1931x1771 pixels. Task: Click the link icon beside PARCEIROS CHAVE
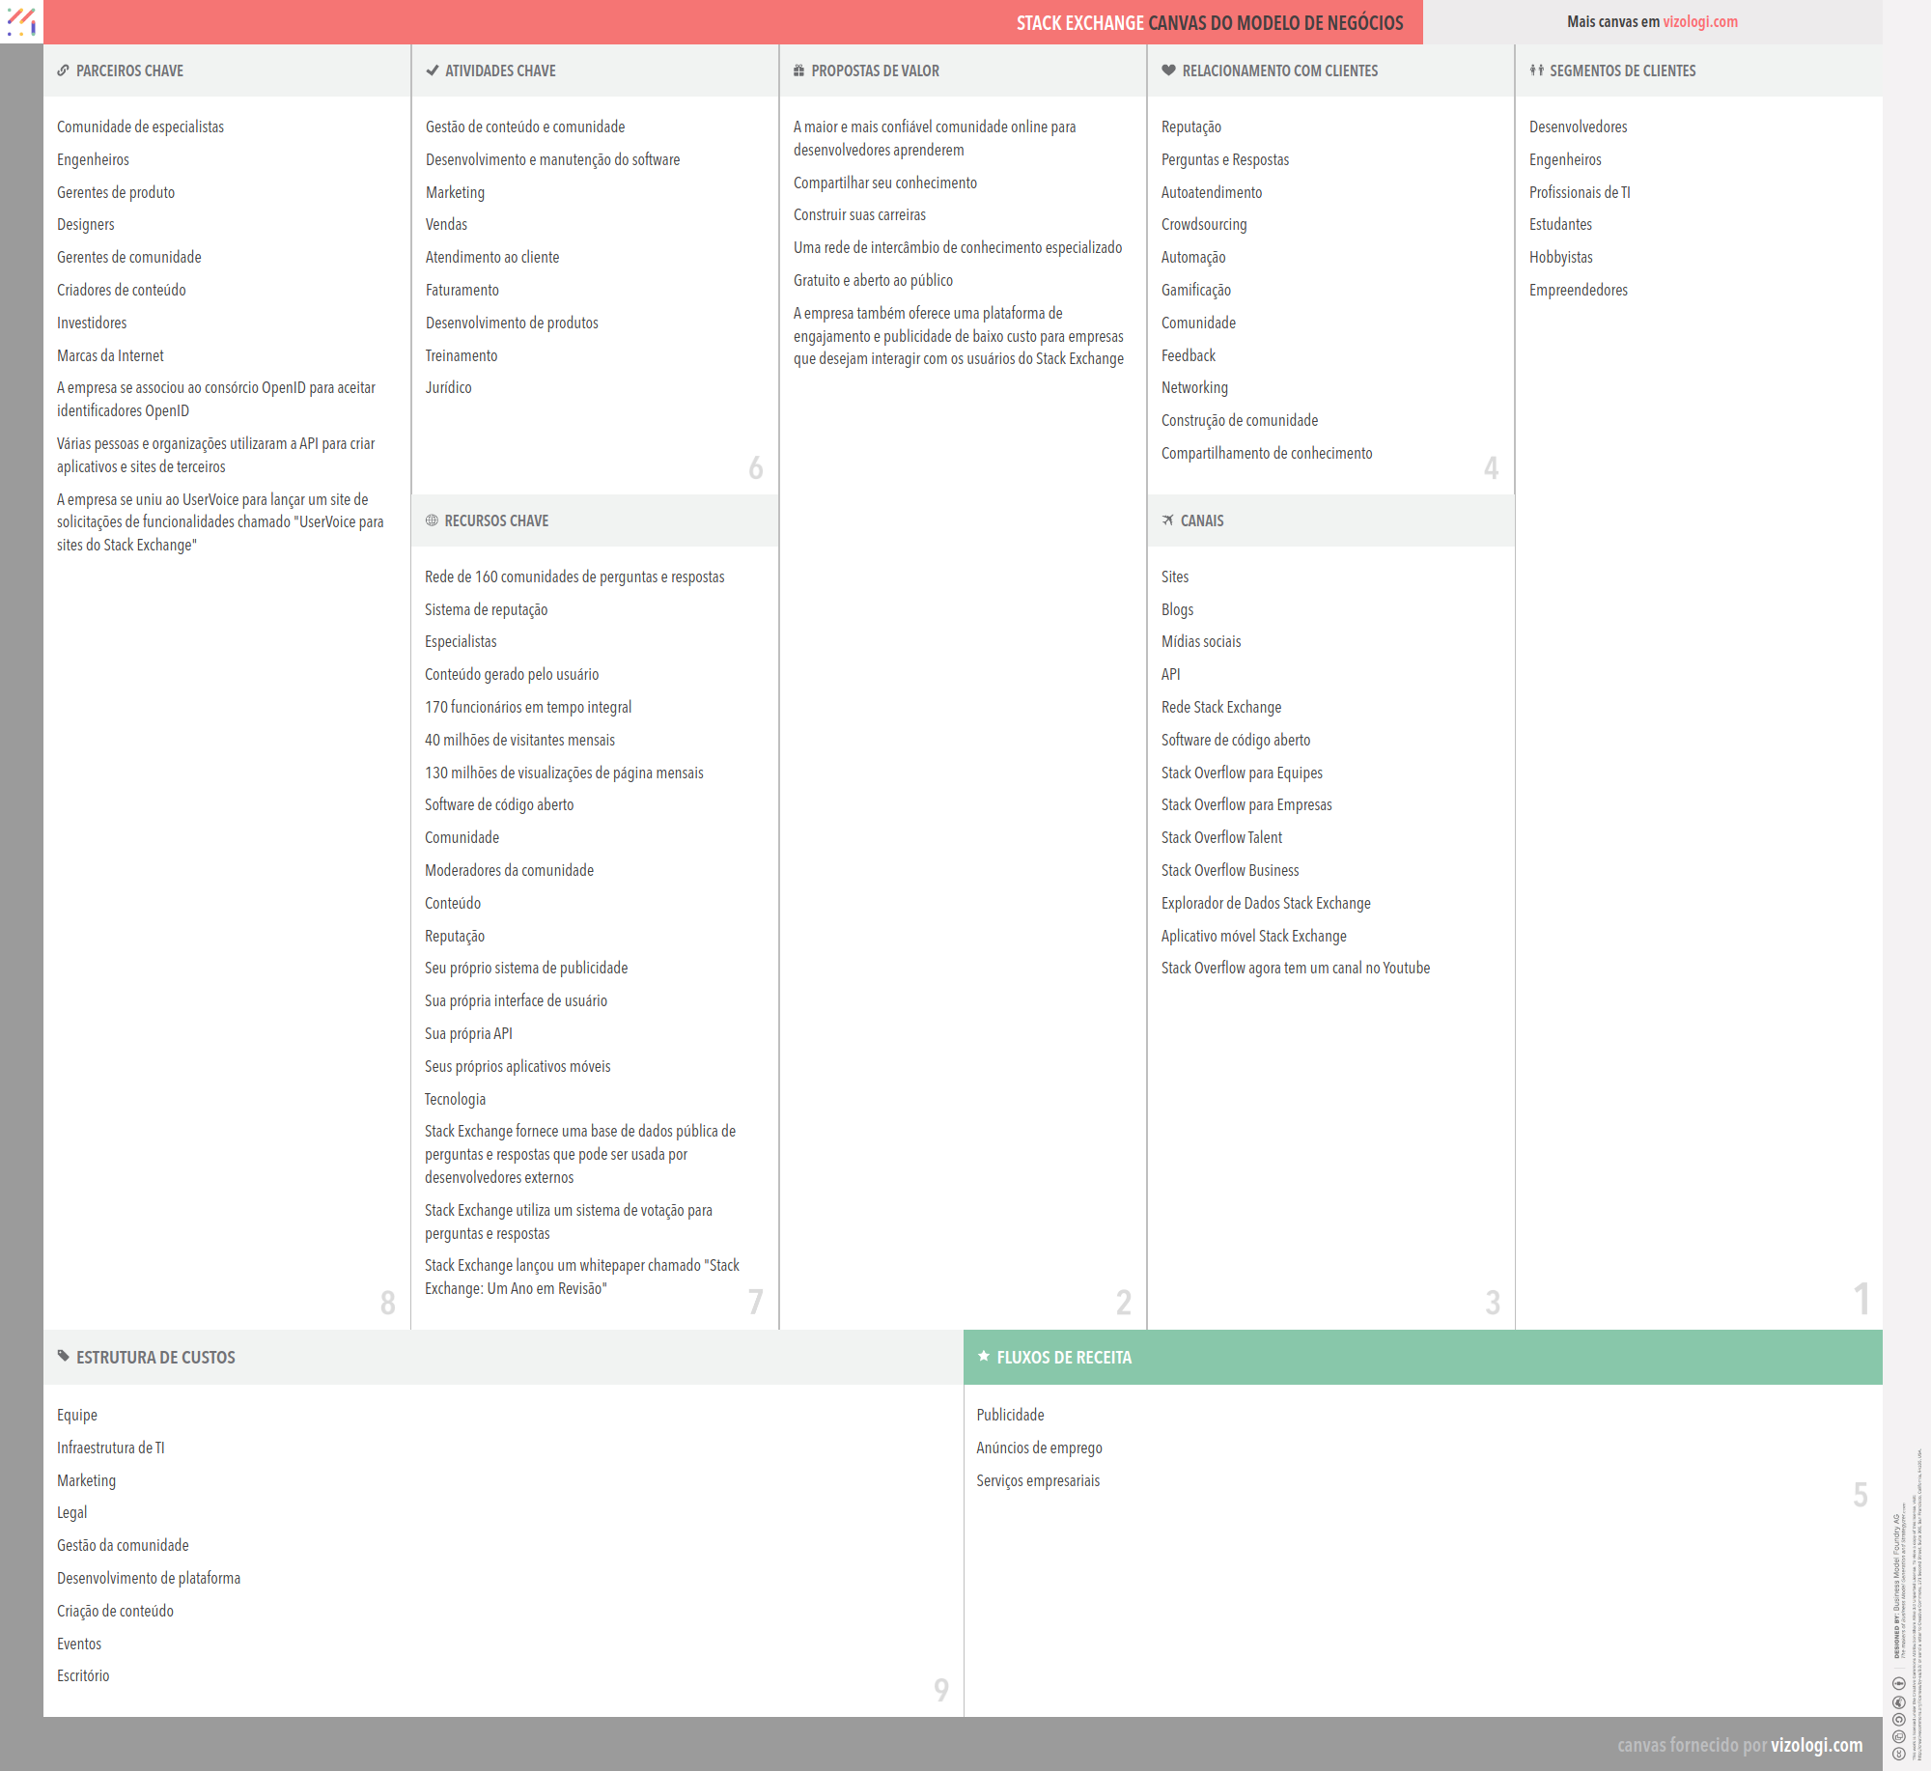(63, 70)
